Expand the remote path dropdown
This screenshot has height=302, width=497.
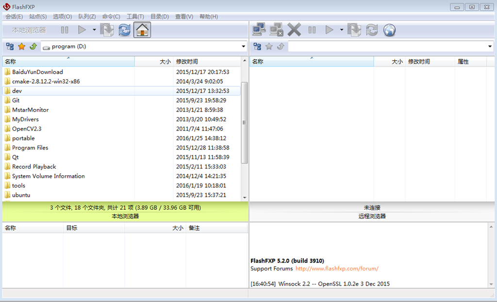(490, 47)
